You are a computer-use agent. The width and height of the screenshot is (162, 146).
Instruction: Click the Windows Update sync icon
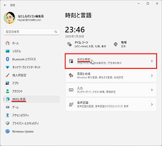8,131
